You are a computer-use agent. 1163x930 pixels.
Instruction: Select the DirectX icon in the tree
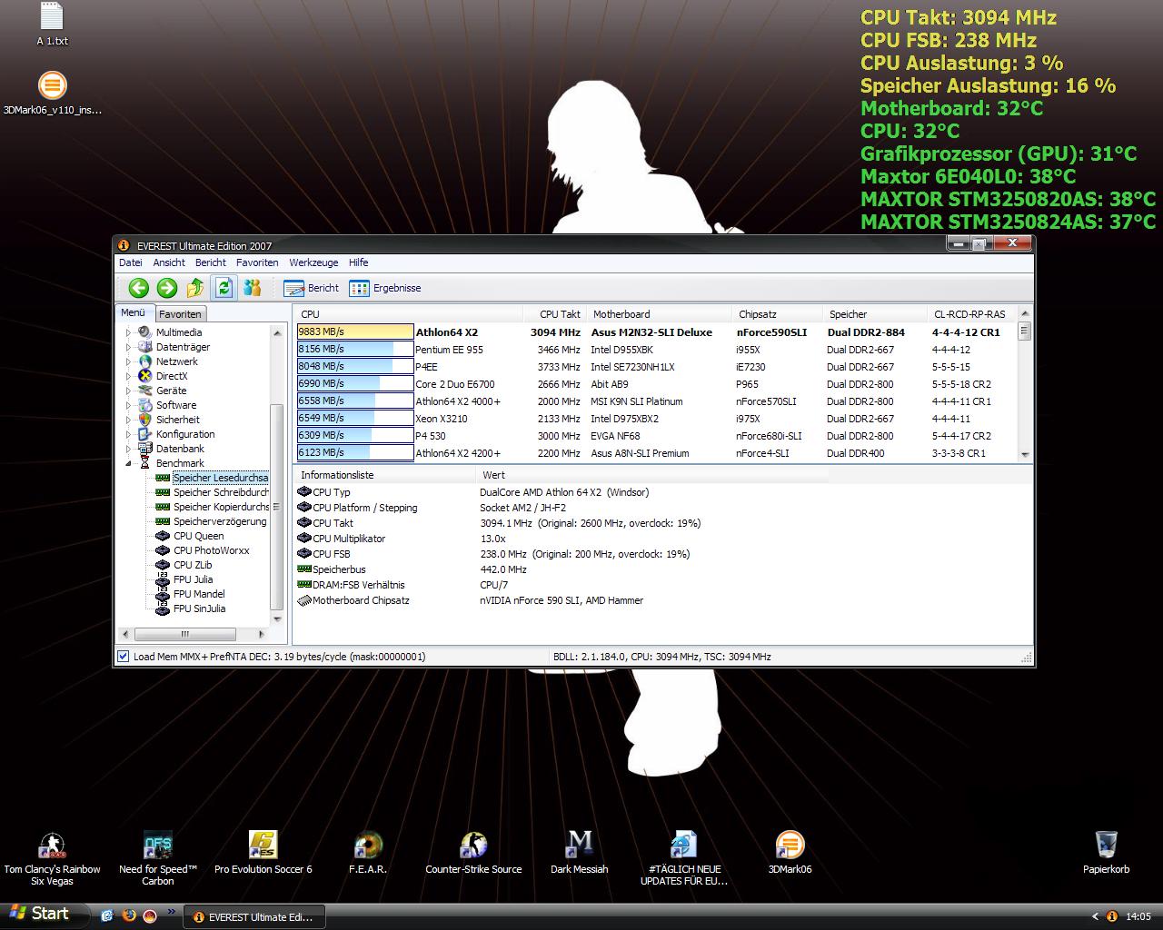point(144,376)
